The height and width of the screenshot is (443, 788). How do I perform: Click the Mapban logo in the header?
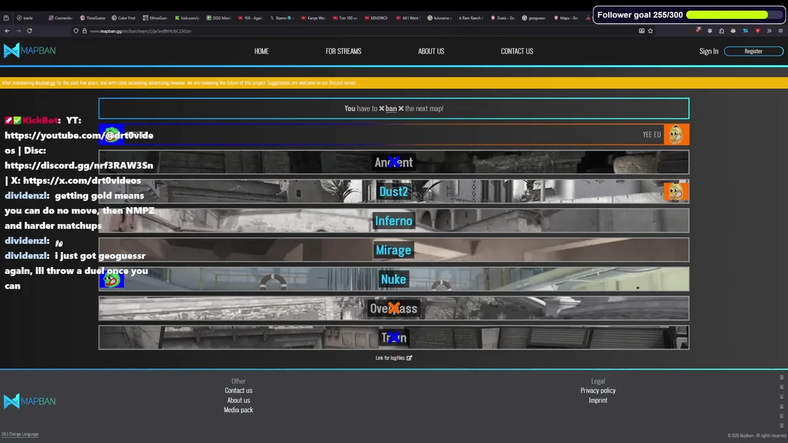pos(30,51)
